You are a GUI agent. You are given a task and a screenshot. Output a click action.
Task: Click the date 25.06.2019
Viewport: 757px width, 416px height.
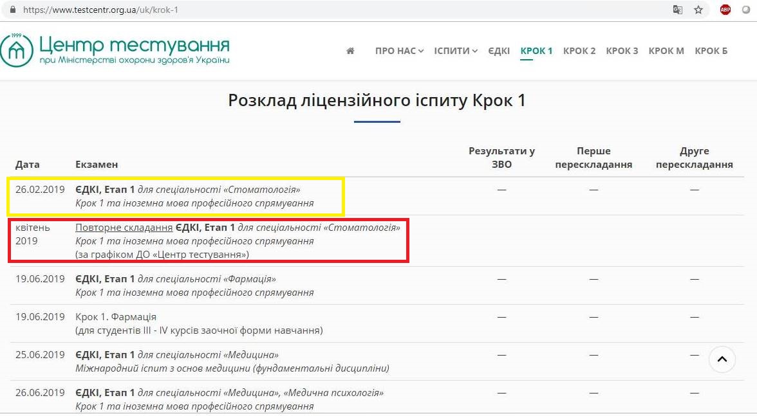(x=40, y=355)
